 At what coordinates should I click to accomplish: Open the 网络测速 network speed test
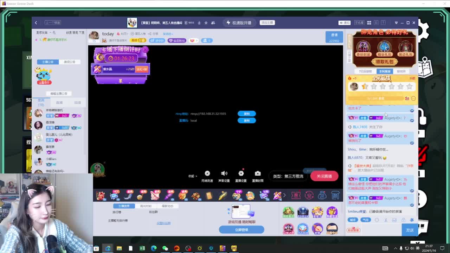pyautogui.click(x=207, y=176)
